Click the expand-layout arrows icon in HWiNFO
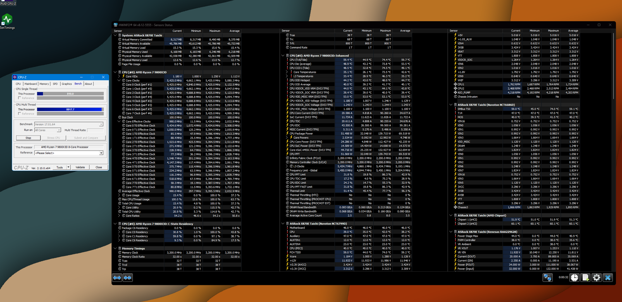The image size is (622, 302). pos(117,278)
